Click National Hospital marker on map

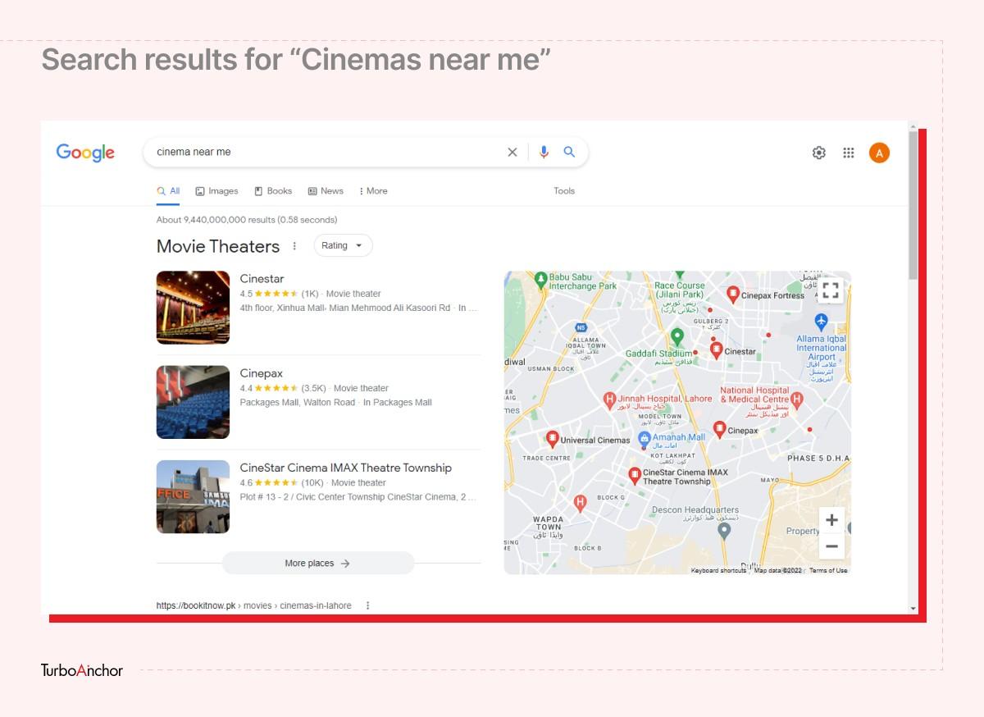[796, 400]
